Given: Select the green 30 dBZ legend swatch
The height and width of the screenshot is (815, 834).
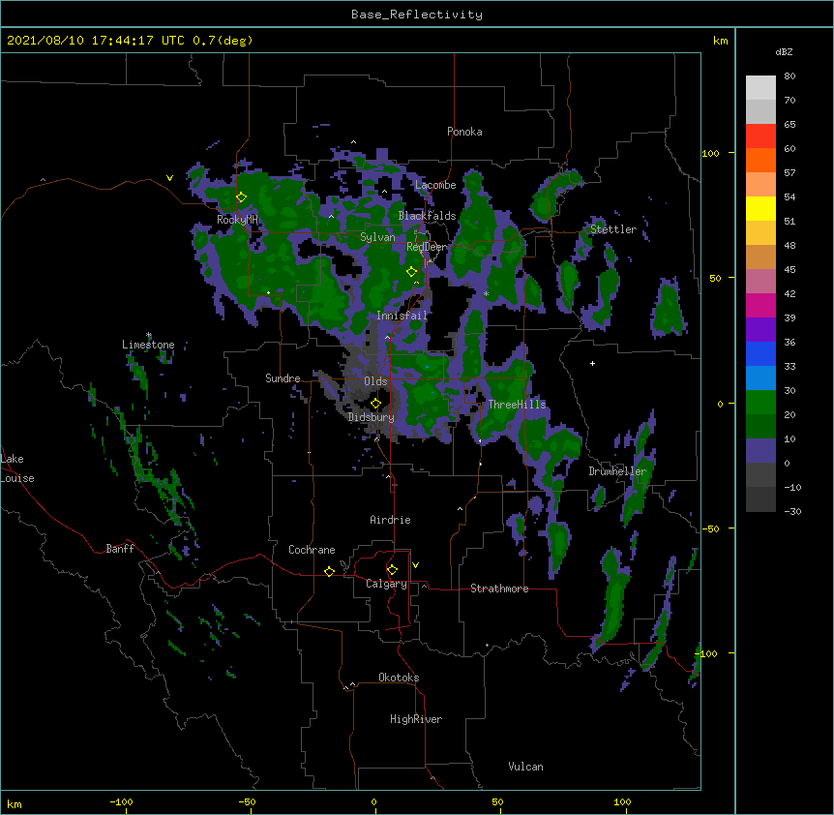Looking at the screenshot, I should click(x=760, y=403).
